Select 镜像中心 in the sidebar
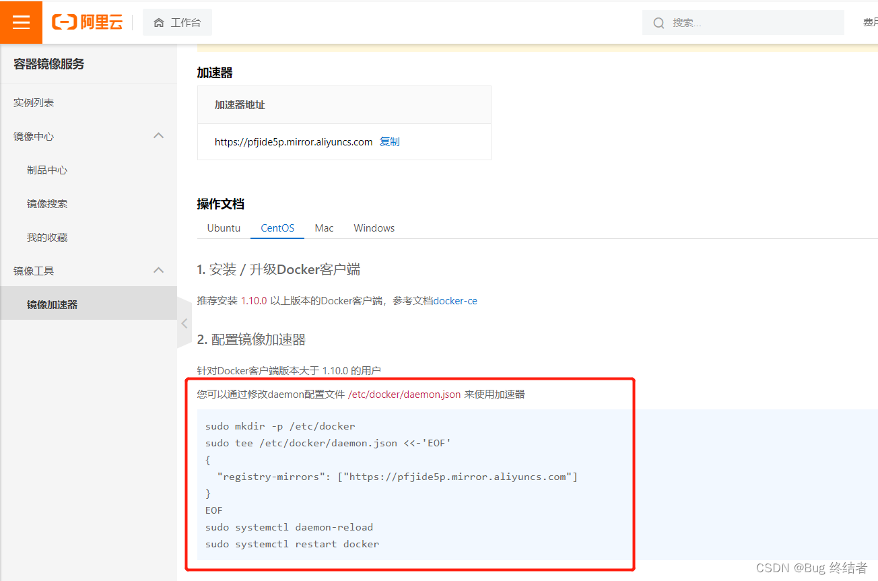Viewport: 878px width, 581px height. (34, 136)
